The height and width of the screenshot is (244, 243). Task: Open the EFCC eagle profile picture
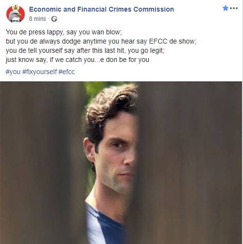[15, 14]
